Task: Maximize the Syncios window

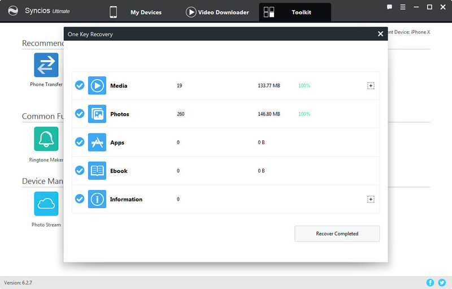Action: 429,7
